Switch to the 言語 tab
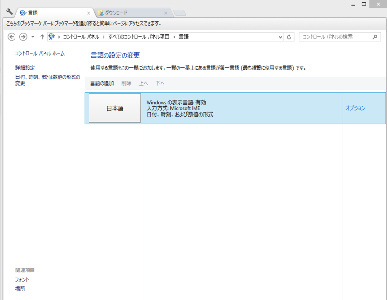 55,13
